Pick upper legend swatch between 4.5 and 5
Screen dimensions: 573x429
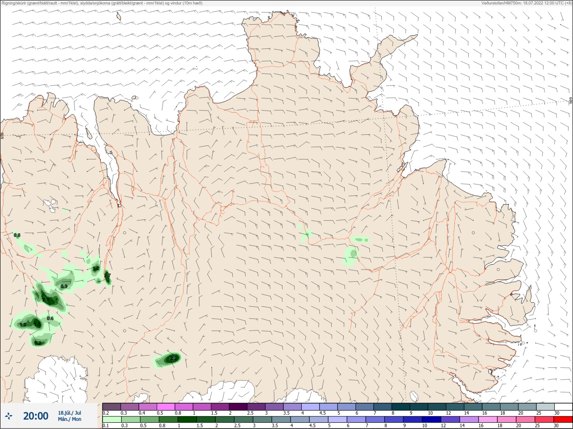[x=329, y=407]
